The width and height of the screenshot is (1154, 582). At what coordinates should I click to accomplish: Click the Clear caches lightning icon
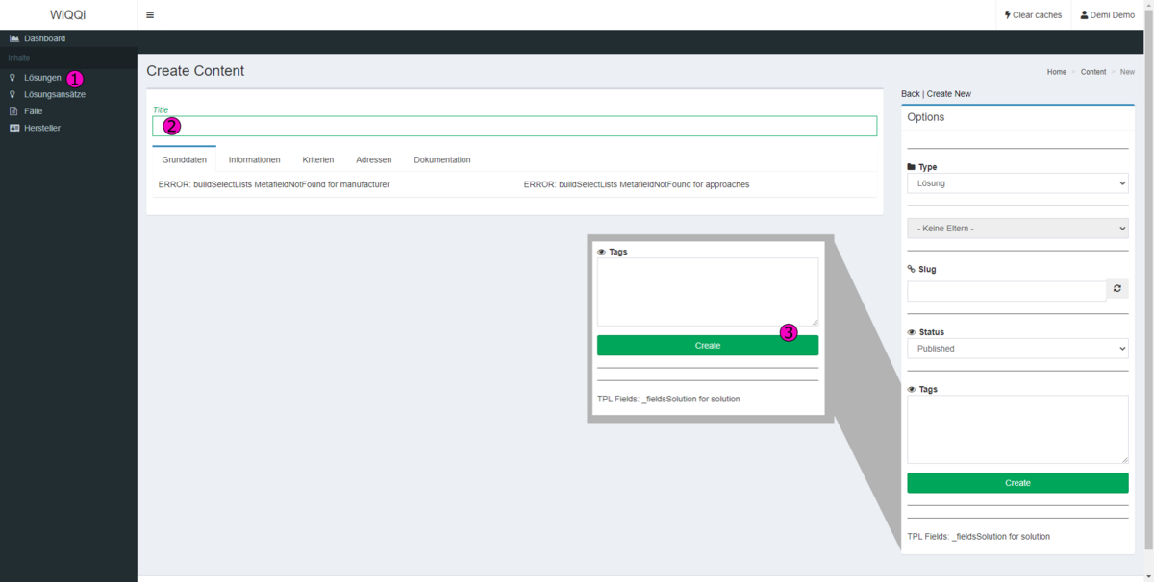click(1008, 15)
